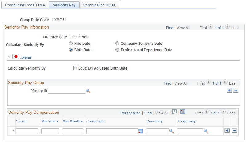Select Professional Experience Date option

[x=117, y=50]
